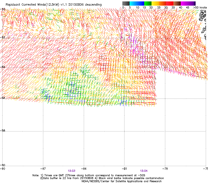Click the date '20150806 descending' in title
The height and width of the screenshot is (183, 208).
tap(85, 5)
